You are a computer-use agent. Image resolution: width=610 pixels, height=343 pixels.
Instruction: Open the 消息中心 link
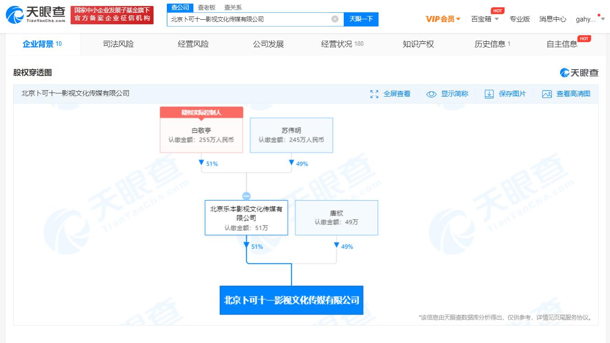[553, 19]
